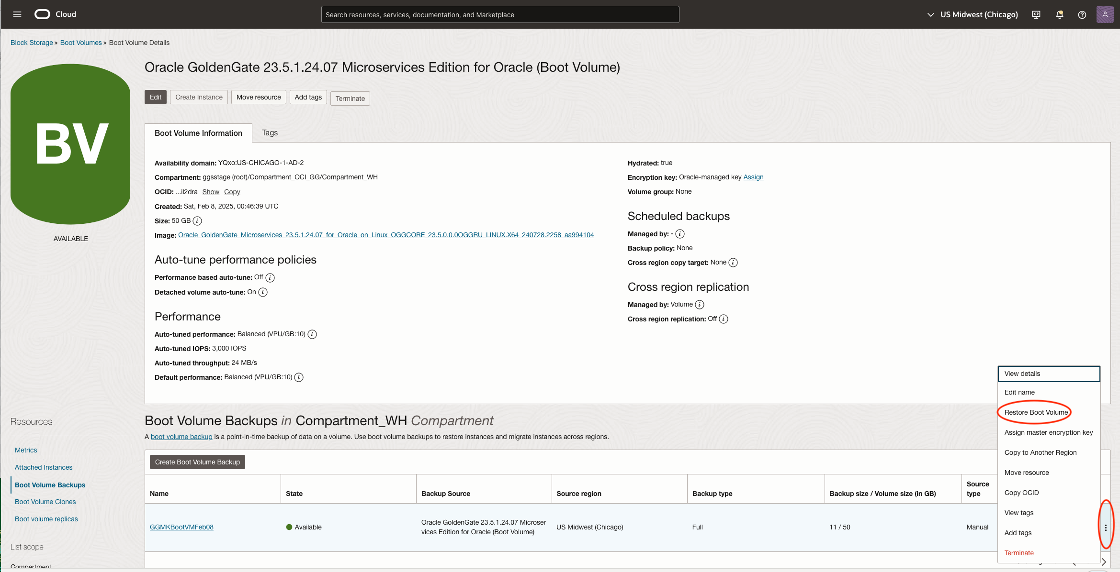Click info icon beside Cross region replication Off
The image size is (1120, 572).
[x=724, y=319]
